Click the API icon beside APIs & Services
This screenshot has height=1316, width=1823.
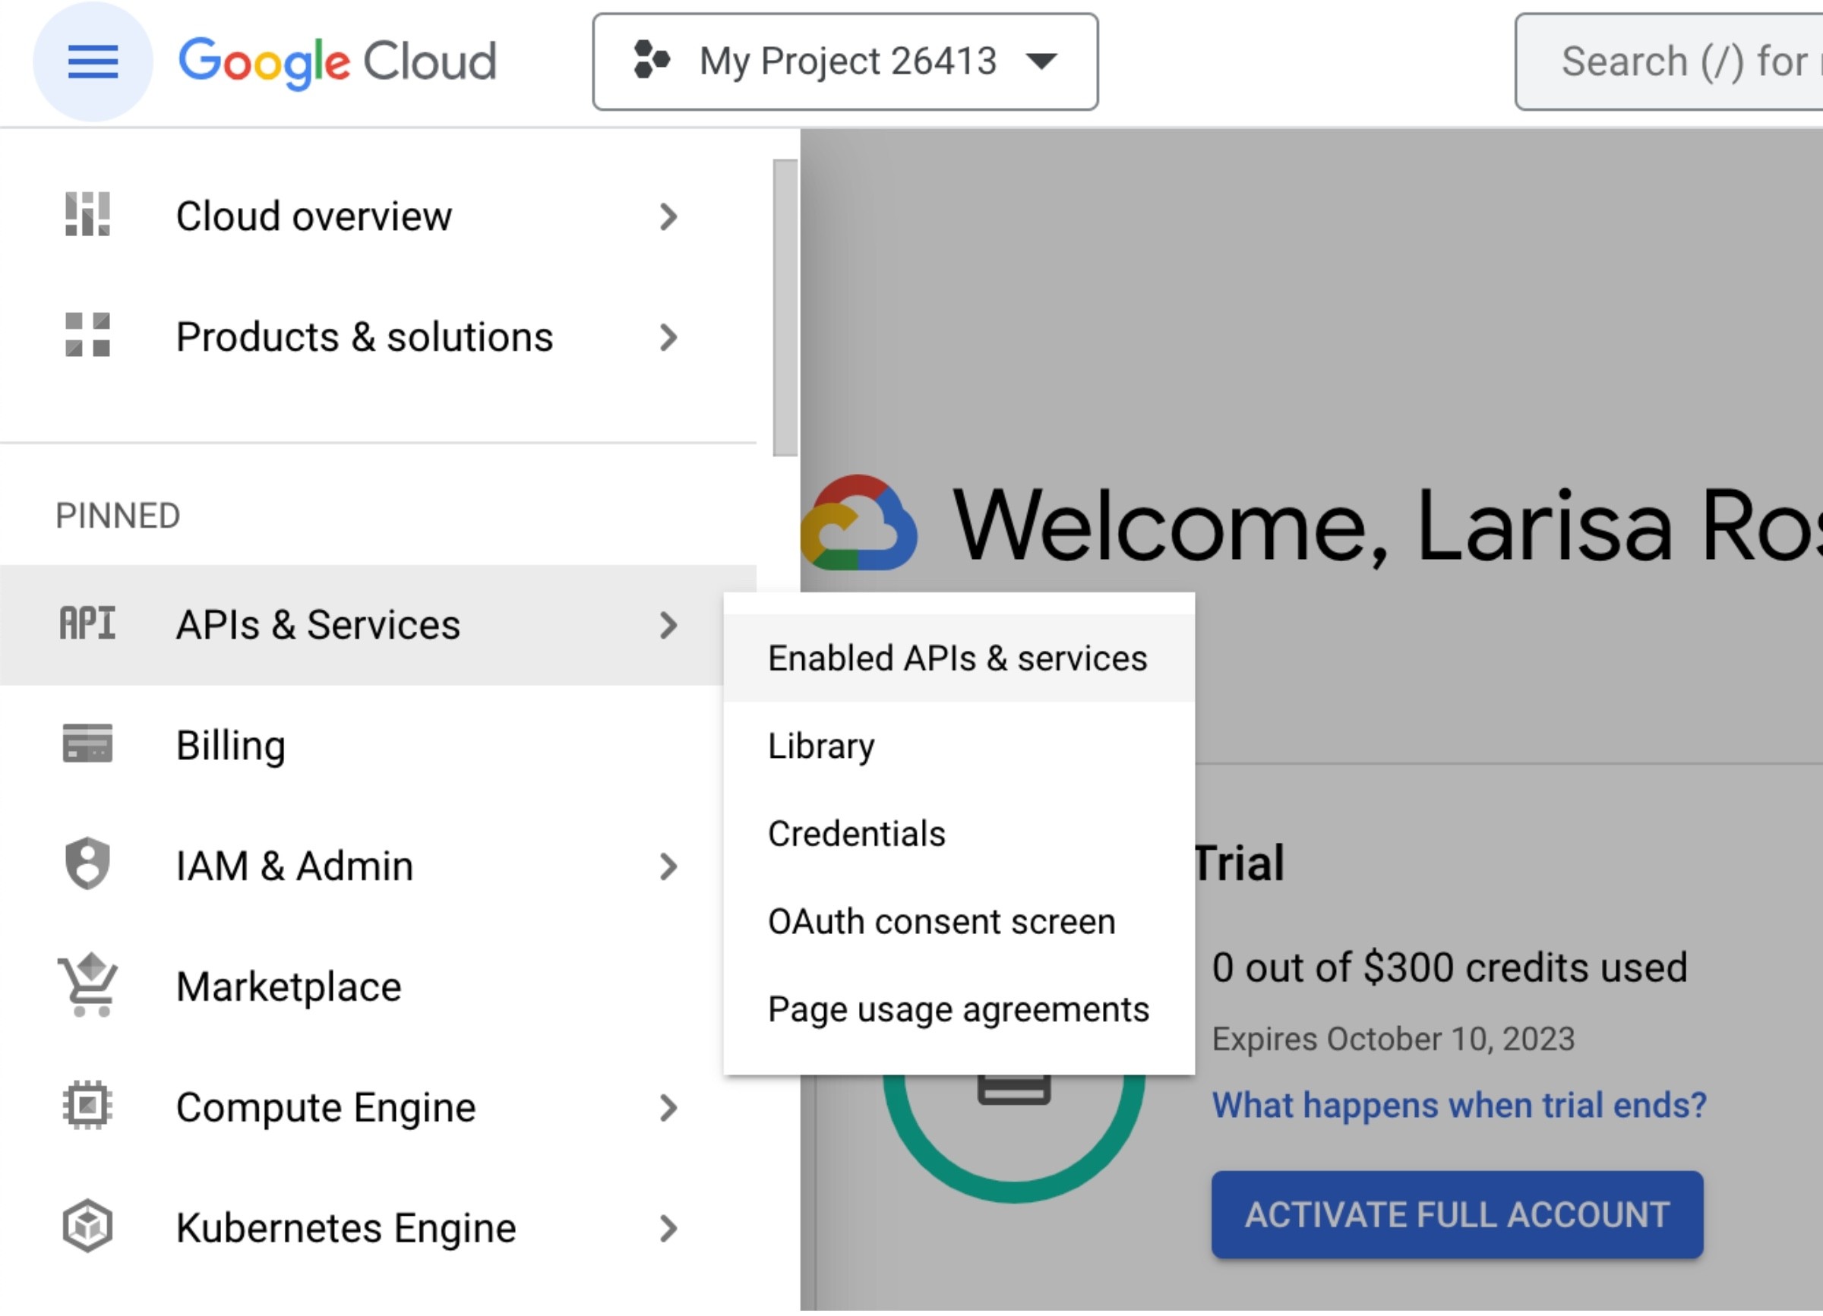(x=87, y=624)
